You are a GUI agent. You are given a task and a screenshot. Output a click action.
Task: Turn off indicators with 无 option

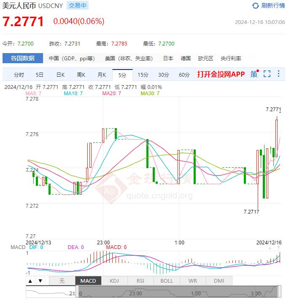[62, 281]
